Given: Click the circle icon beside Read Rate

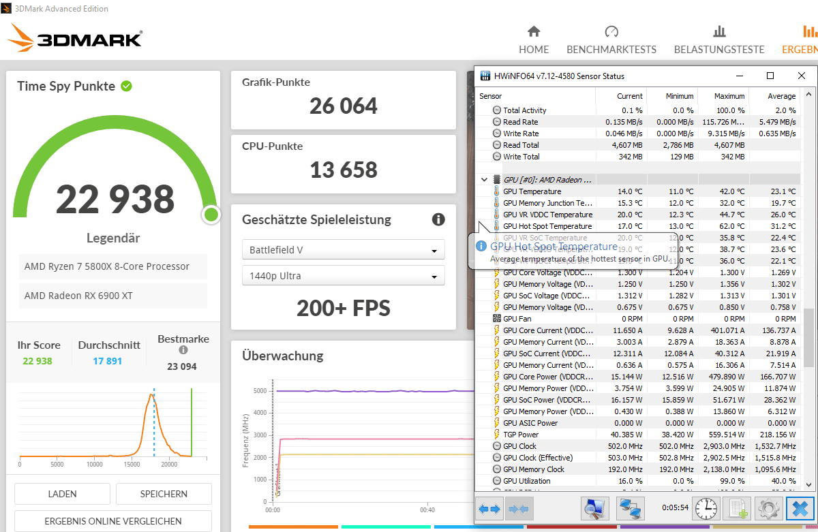Looking at the screenshot, I should (497, 122).
